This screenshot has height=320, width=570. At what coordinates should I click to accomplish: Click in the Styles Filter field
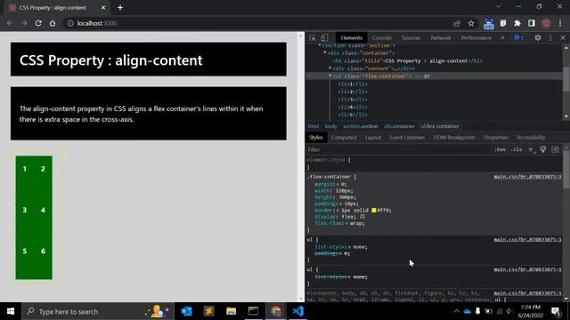398,149
